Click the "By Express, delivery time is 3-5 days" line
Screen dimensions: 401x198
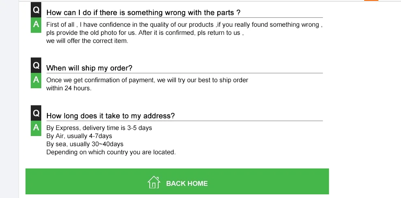pyautogui.click(x=99, y=128)
